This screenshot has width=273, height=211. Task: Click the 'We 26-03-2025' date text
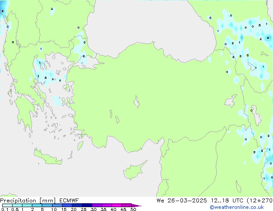pos(182,200)
